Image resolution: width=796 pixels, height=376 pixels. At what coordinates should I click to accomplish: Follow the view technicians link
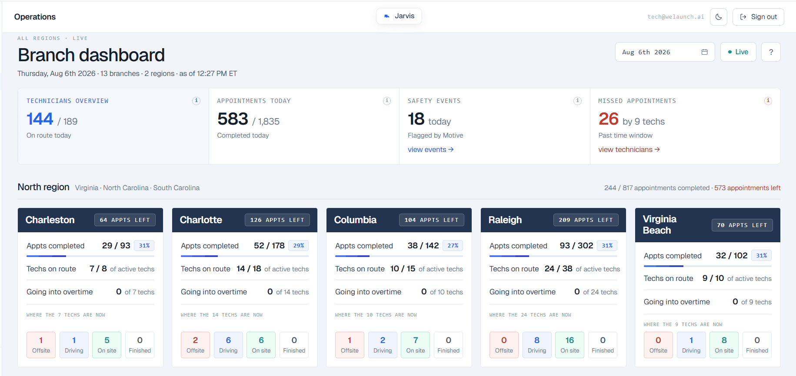[x=629, y=149]
